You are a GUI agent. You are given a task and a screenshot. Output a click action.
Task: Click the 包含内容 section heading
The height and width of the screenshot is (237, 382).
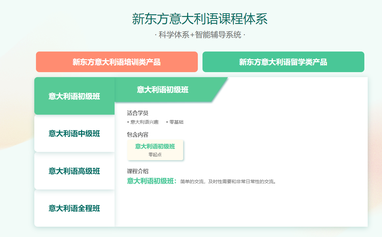tap(138, 135)
